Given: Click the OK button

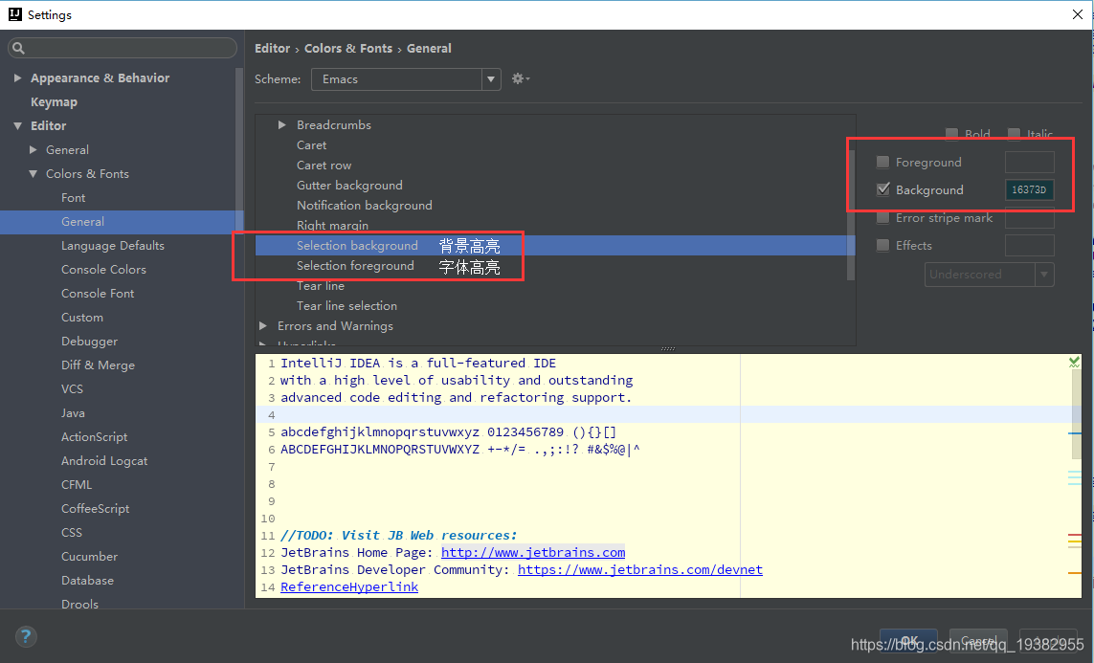Looking at the screenshot, I should [908, 640].
